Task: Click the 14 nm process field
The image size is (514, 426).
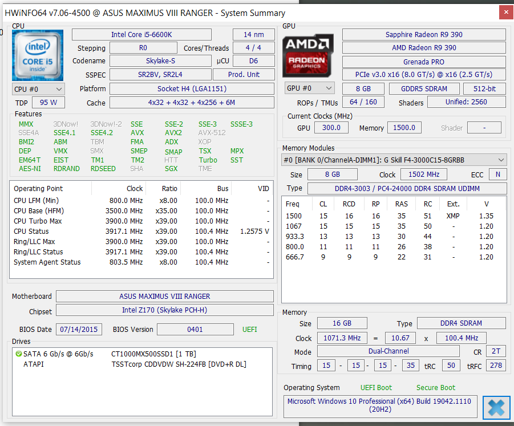Action: pos(254,34)
